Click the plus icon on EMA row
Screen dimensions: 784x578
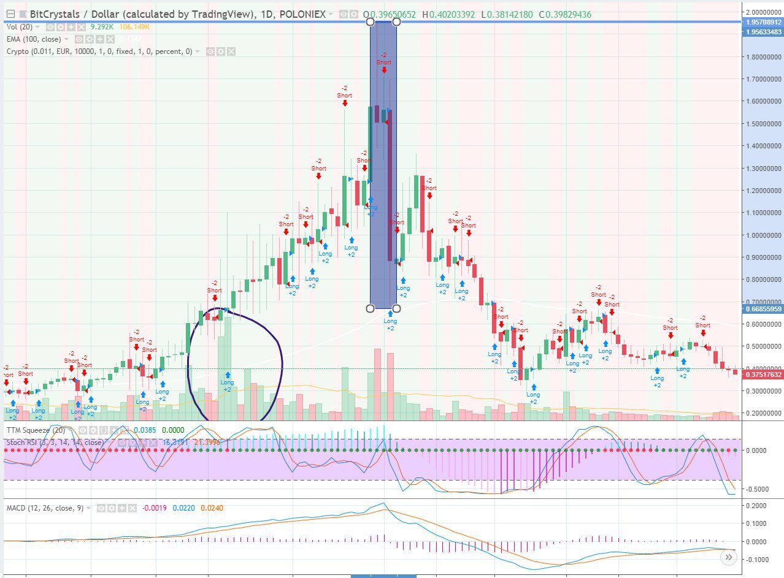pyautogui.click(x=101, y=39)
